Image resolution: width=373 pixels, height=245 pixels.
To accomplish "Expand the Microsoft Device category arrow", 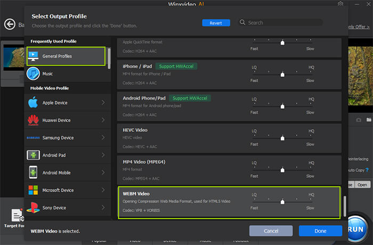I will 103,190.
